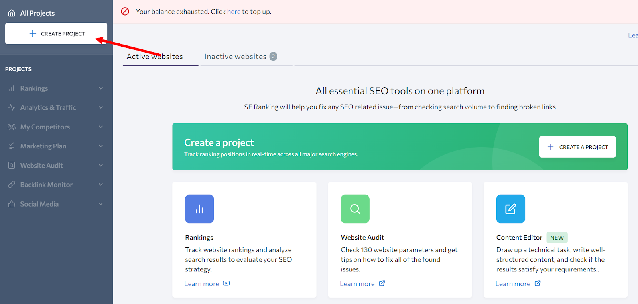Click the Website Audit sidebar icon

[x=12, y=165]
